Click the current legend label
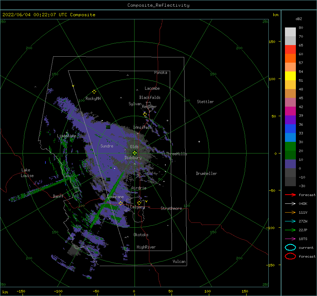The height and width of the screenshot is (296, 317). pos(306,247)
